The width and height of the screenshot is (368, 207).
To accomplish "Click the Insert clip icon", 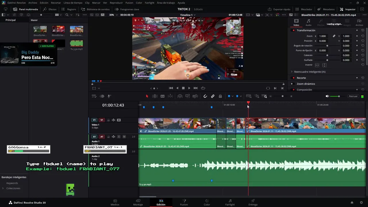I will (180, 96).
